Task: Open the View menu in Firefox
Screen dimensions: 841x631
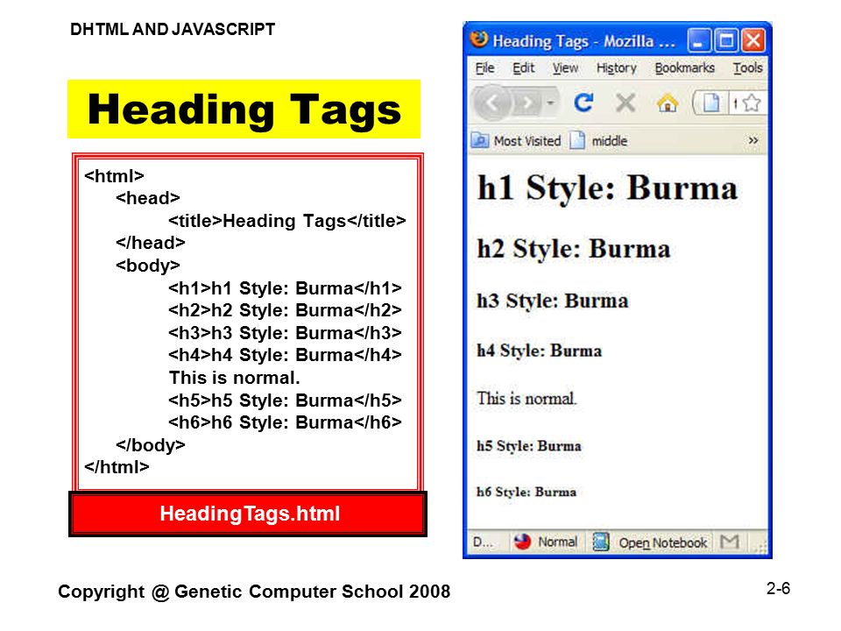Action: (565, 68)
